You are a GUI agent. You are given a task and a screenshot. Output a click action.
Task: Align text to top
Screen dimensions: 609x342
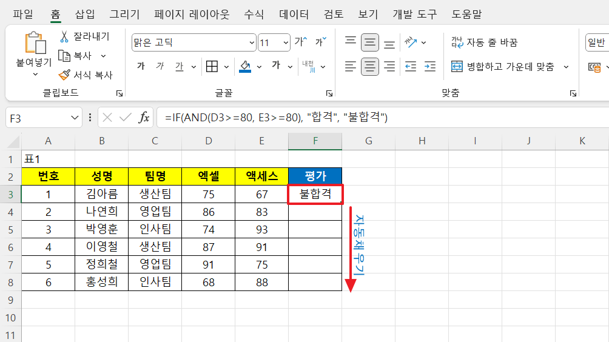click(x=351, y=42)
